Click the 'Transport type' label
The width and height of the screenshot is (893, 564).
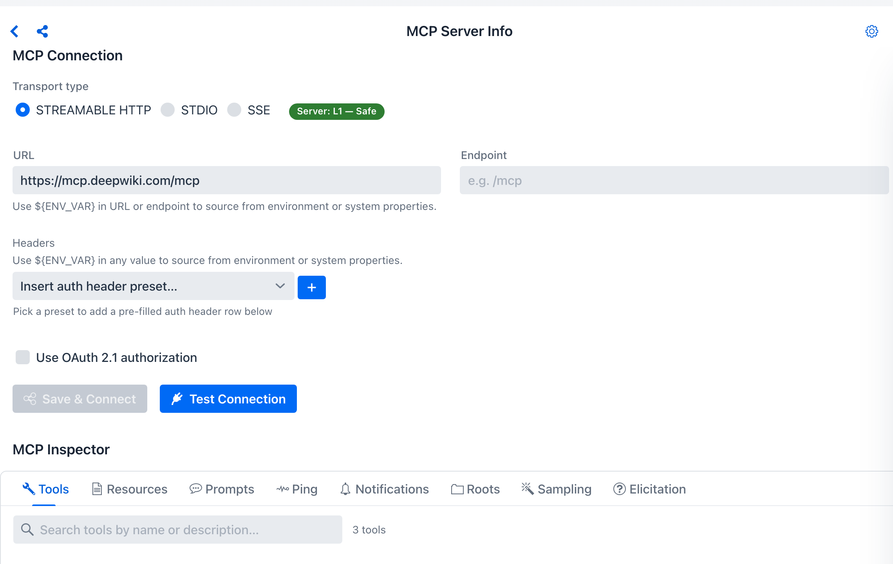pyautogui.click(x=51, y=86)
